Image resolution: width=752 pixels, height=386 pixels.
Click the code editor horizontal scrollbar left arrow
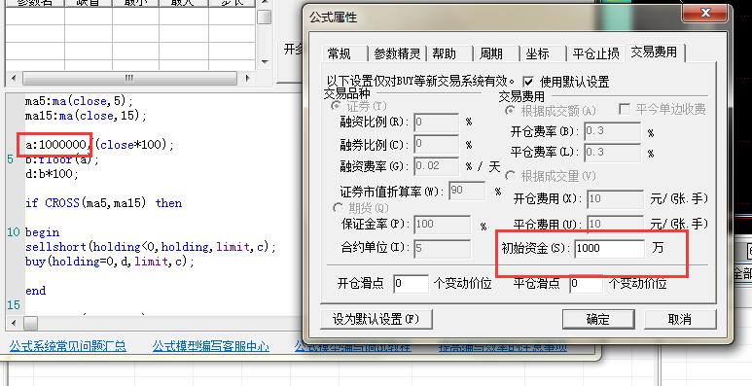[13, 323]
